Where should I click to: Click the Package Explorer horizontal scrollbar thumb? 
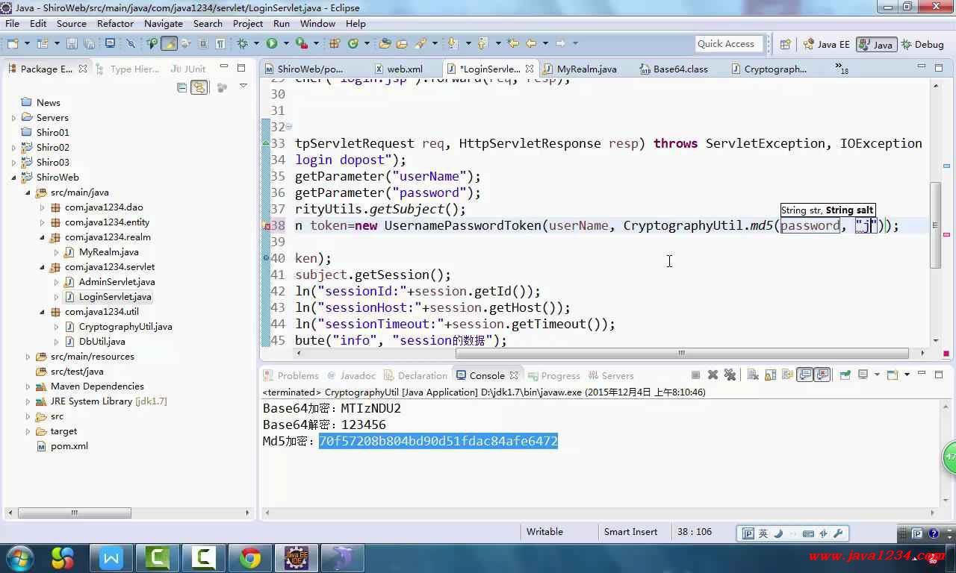[75, 513]
